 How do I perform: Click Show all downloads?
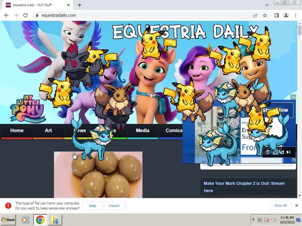click(x=280, y=205)
